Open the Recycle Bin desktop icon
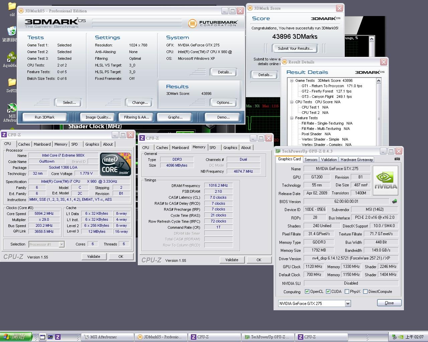This screenshot has height=342, width=428. [x=12, y=31]
